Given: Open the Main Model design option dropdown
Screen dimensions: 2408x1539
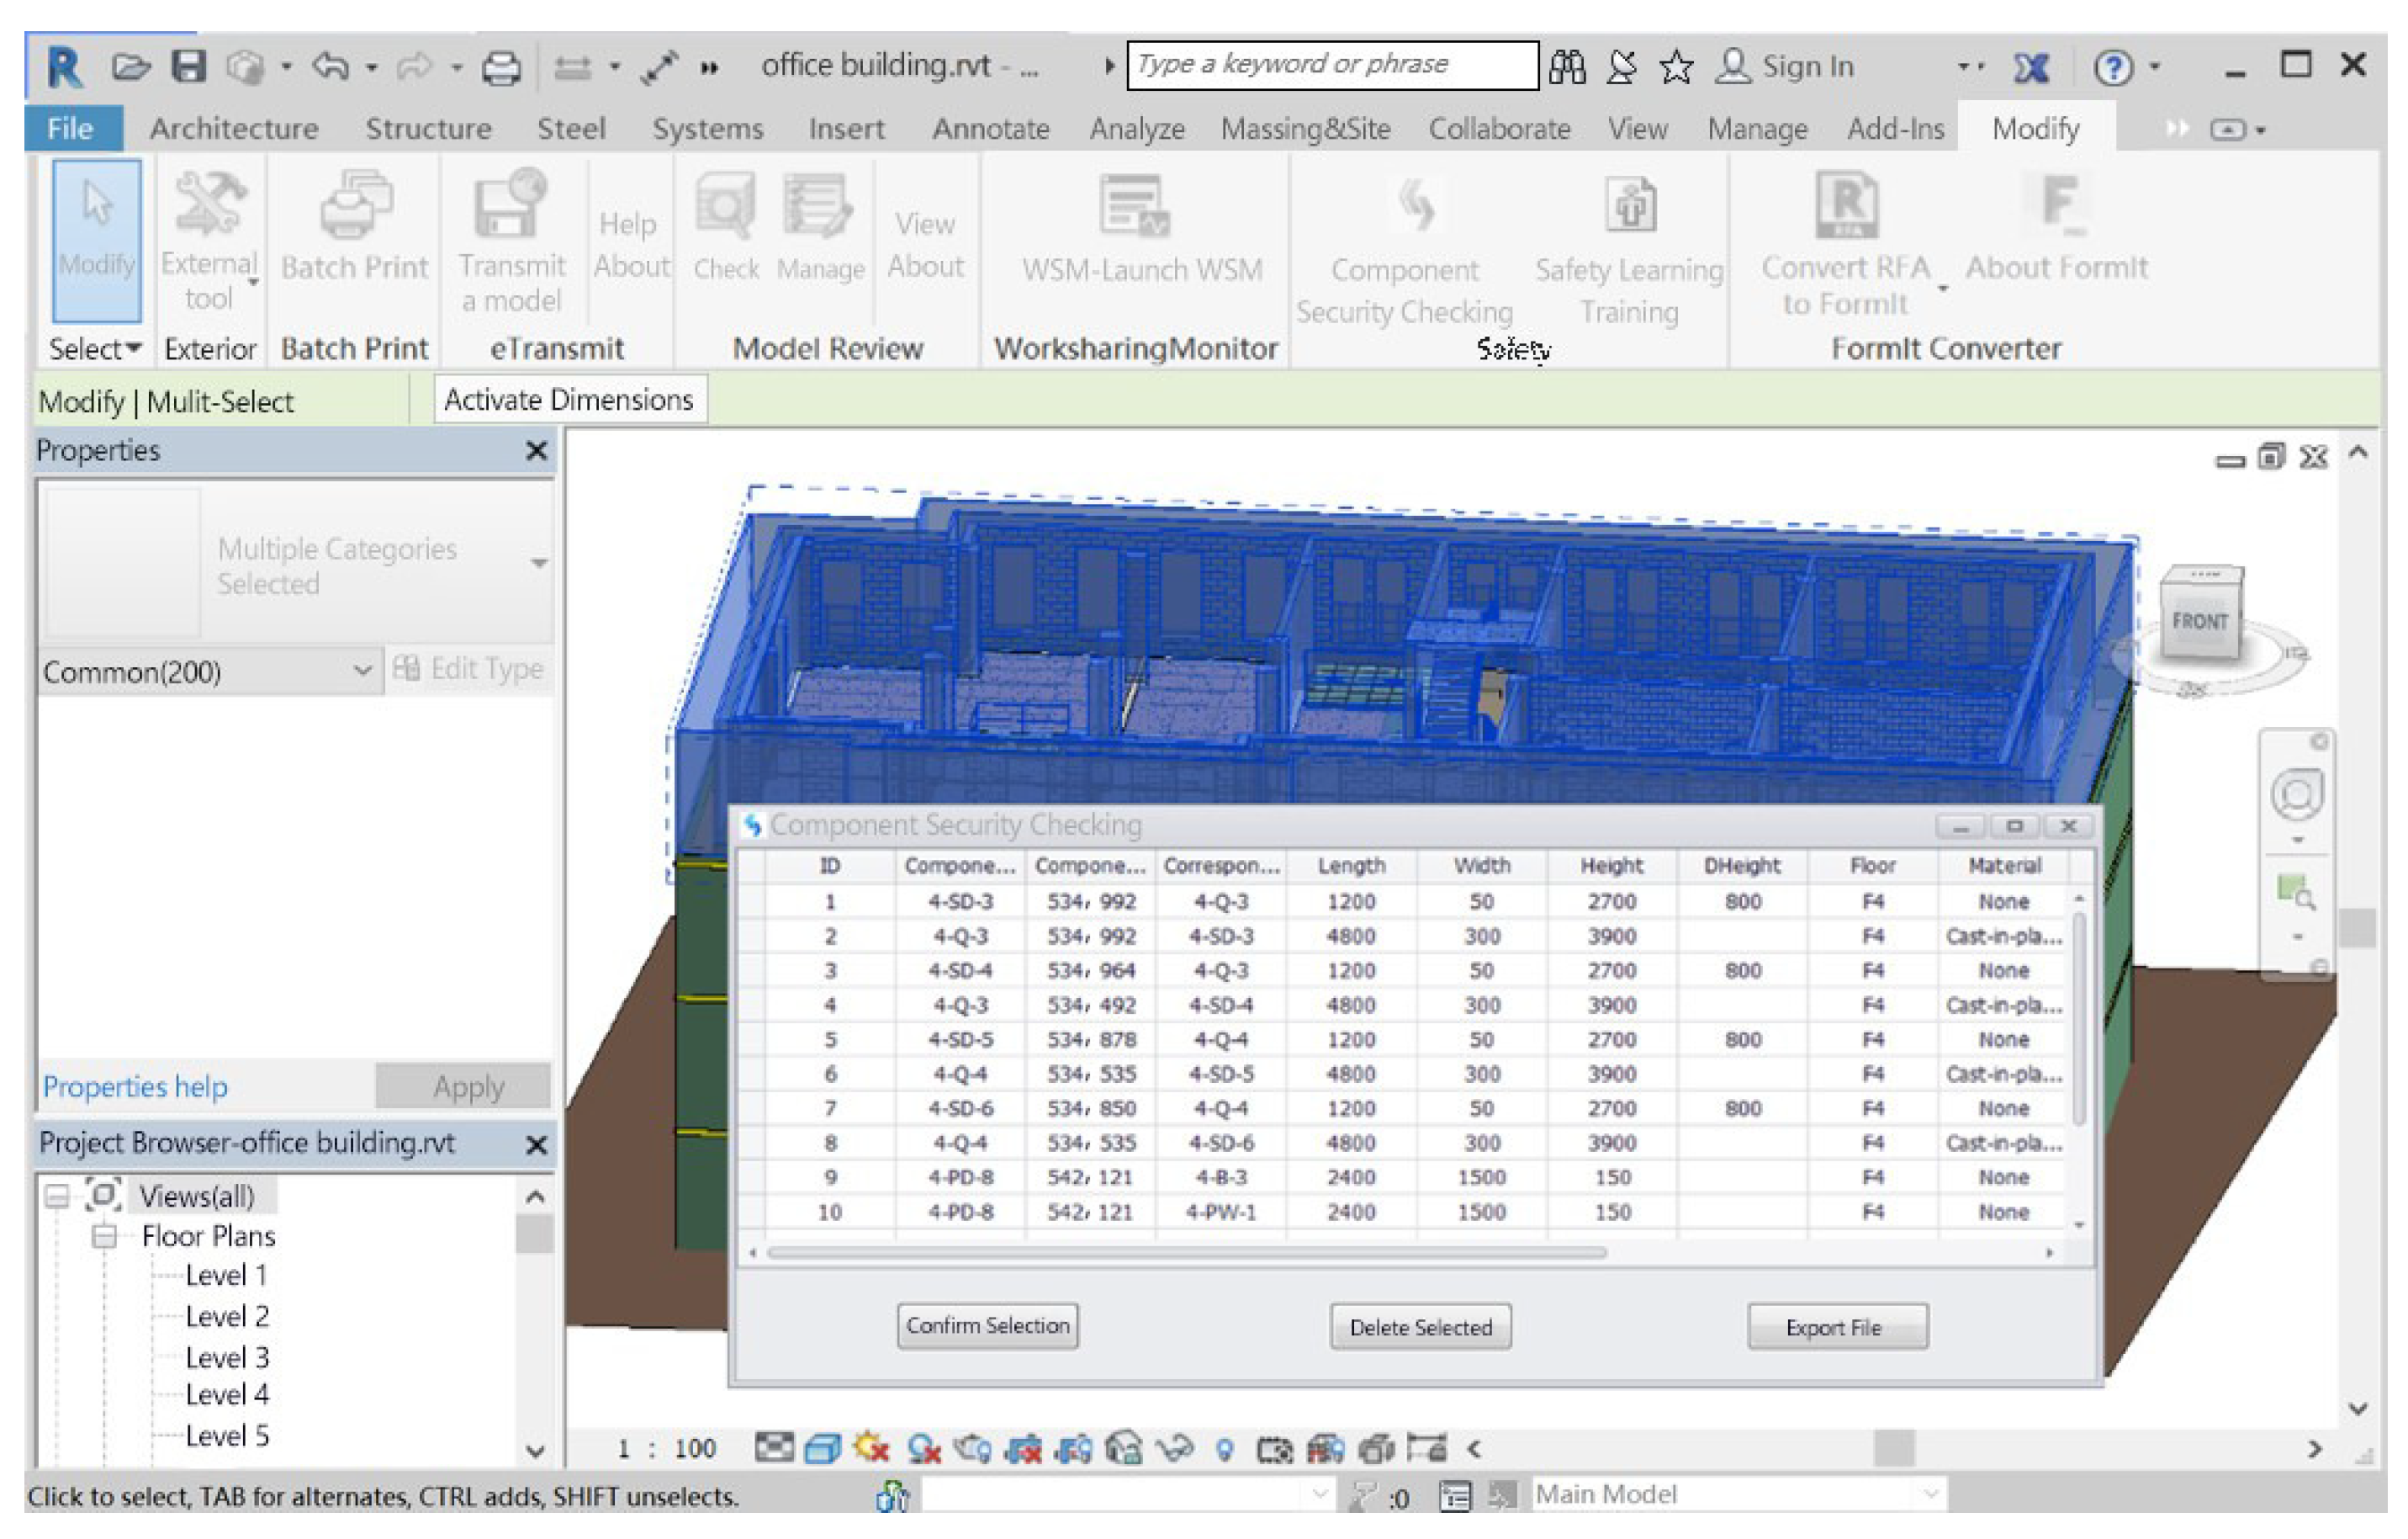Looking at the screenshot, I should pos(1930,1495).
